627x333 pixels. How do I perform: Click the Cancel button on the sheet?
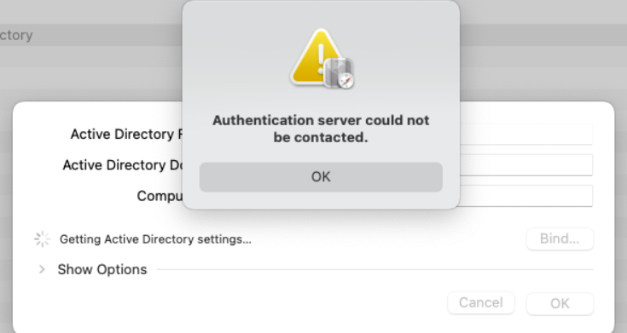point(481,303)
